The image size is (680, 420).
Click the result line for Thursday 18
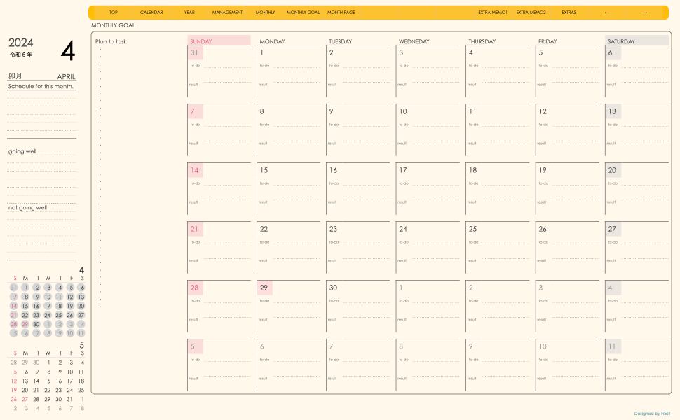[505, 202]
